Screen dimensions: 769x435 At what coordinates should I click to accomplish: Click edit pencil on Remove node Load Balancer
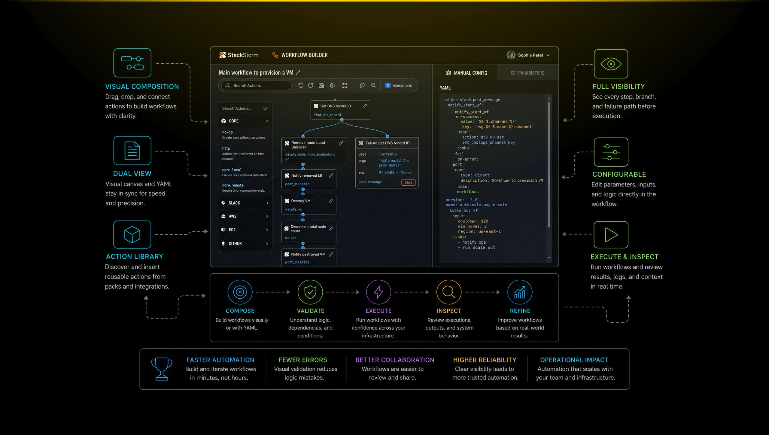[341, 143]
